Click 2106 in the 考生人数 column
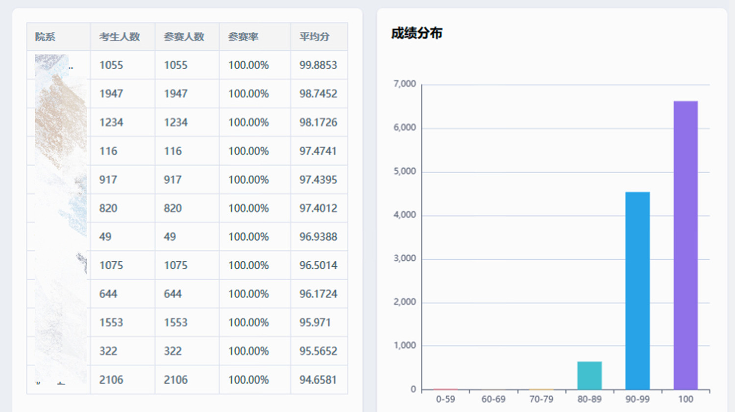 tap(111, 380)
